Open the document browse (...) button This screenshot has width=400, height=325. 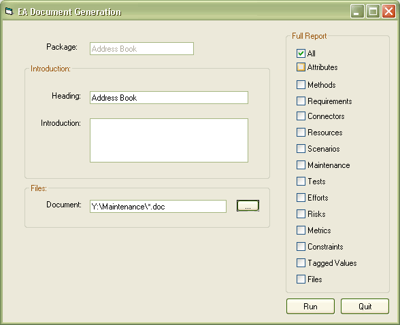pos(248,206)
